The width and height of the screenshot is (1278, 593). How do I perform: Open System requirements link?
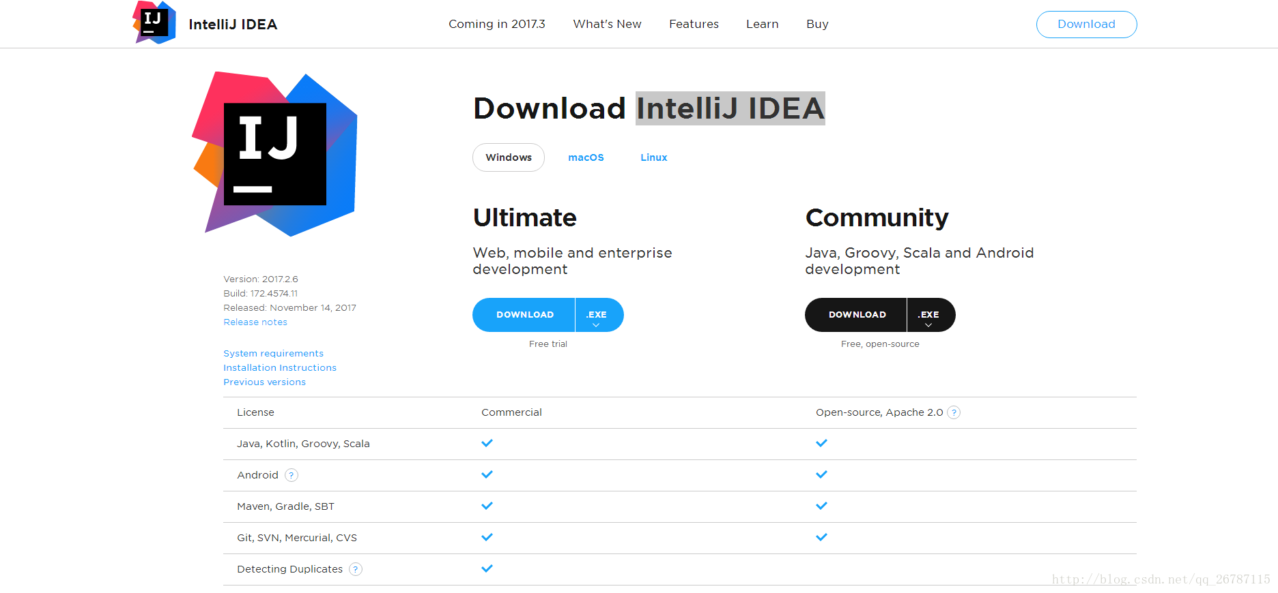(x=273, y=354)
